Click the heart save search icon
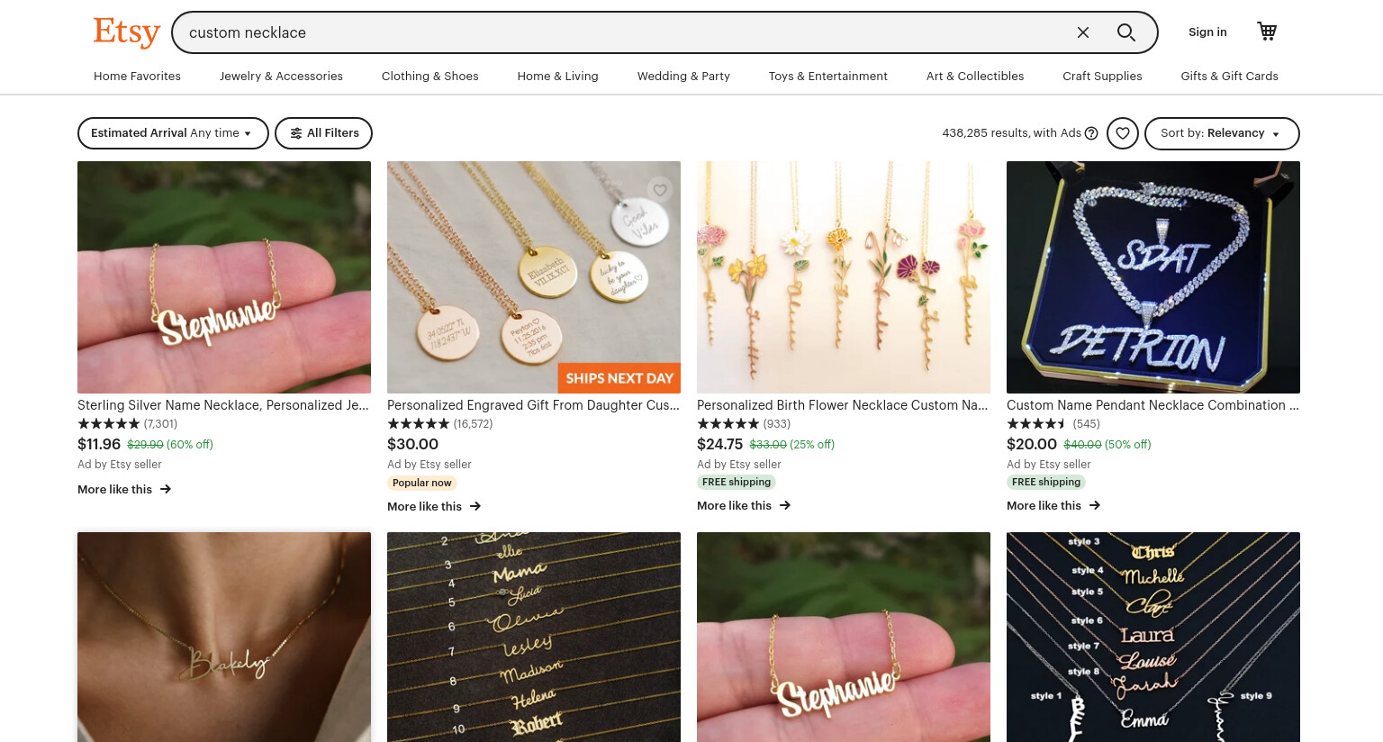Screen dimensions: 1383x742 click(1123, 133)
